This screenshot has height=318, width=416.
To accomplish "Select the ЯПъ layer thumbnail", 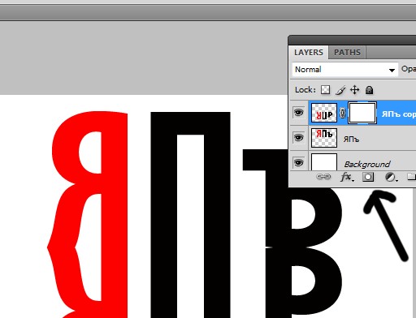I will tap(324, 138).
